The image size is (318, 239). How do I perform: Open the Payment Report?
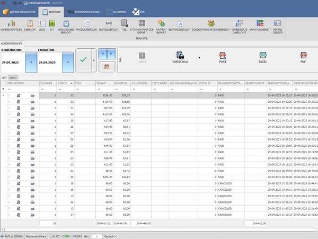click(161, 25)
